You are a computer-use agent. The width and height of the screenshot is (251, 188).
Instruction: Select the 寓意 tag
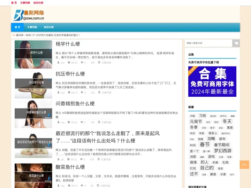(230, 127)
